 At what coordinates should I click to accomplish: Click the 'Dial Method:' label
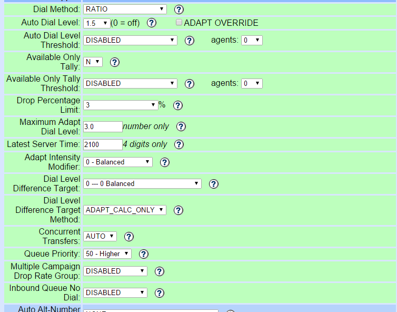coord(57,9)
